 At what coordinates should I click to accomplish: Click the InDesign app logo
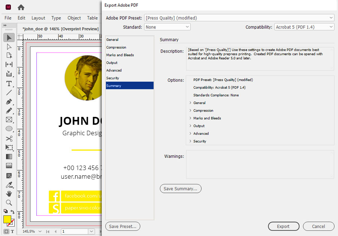point(8,7)
